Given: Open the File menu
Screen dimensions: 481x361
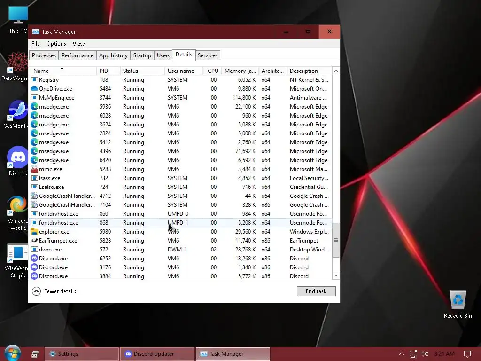Looking at the screenshot, I should pos(36,44).
